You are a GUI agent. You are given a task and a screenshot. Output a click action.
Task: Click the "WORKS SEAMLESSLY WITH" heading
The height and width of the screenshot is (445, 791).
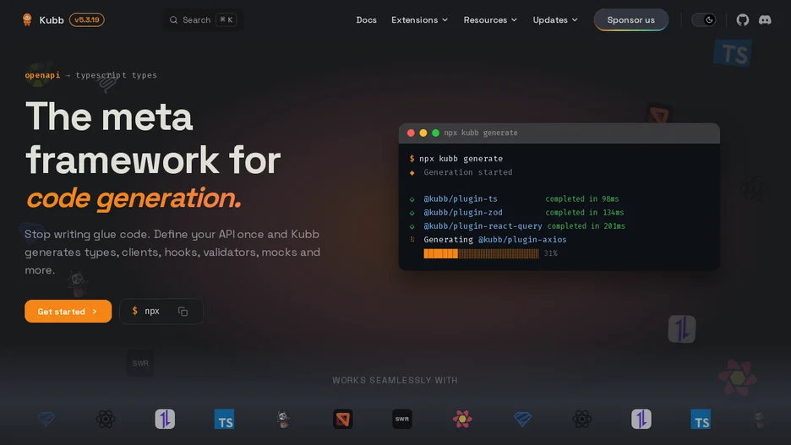click(395, 381)
